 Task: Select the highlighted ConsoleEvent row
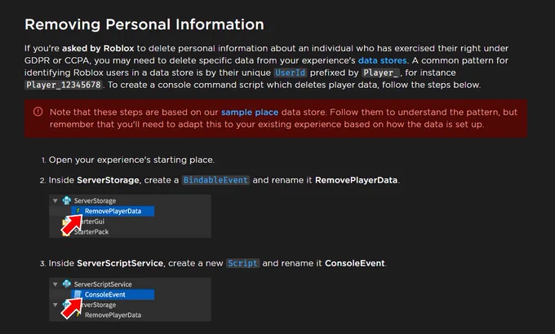[x=113, y=294]
